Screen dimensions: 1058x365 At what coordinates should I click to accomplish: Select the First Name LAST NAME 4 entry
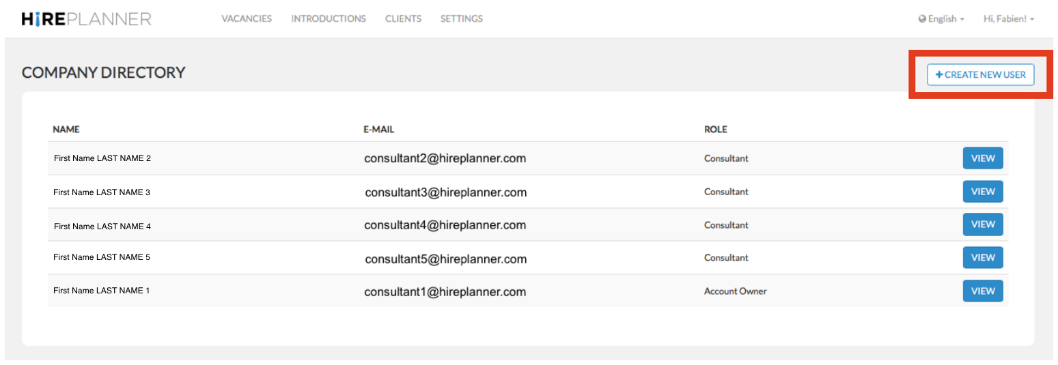102,226
